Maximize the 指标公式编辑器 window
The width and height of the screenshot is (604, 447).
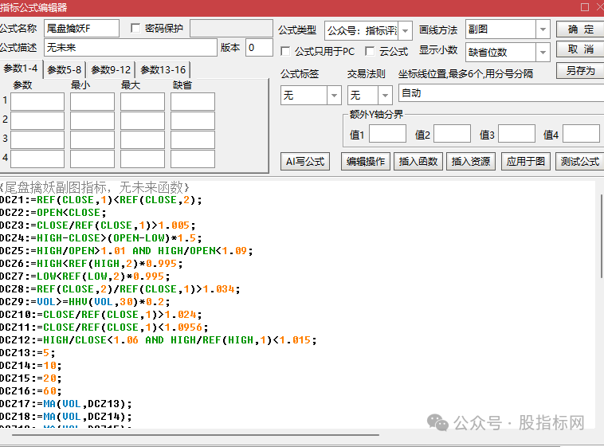(584, 7)
